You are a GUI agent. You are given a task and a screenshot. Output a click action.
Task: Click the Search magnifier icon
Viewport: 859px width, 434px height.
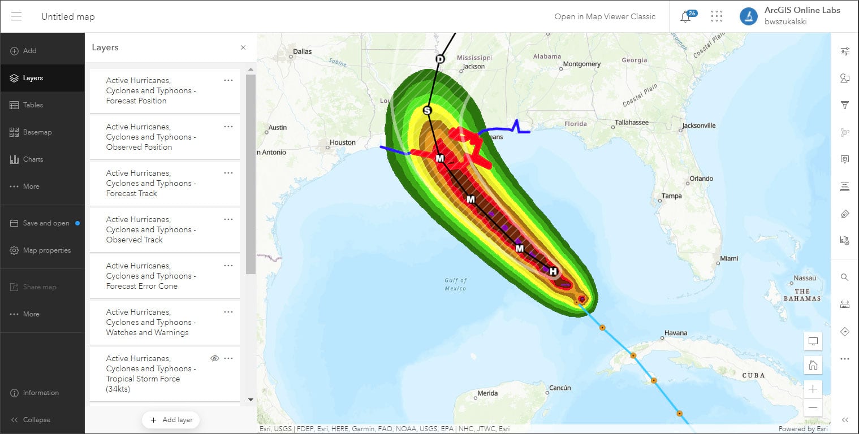(x=844, y=277)
